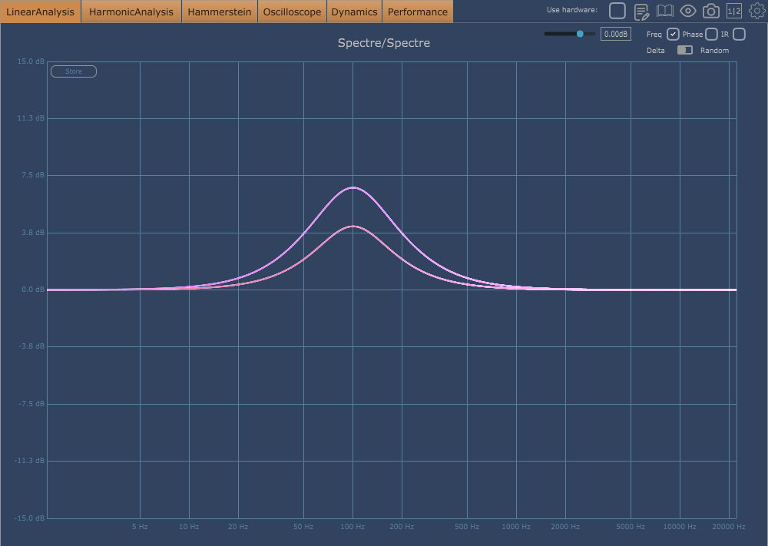Enable the Phase checkbox

pos(712,34)
